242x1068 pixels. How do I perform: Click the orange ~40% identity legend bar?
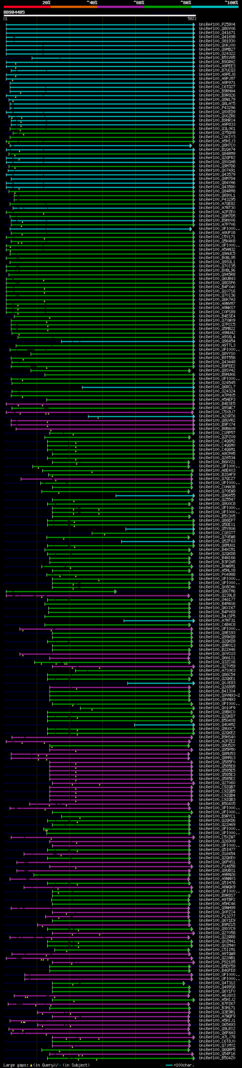tap(74, 7)
